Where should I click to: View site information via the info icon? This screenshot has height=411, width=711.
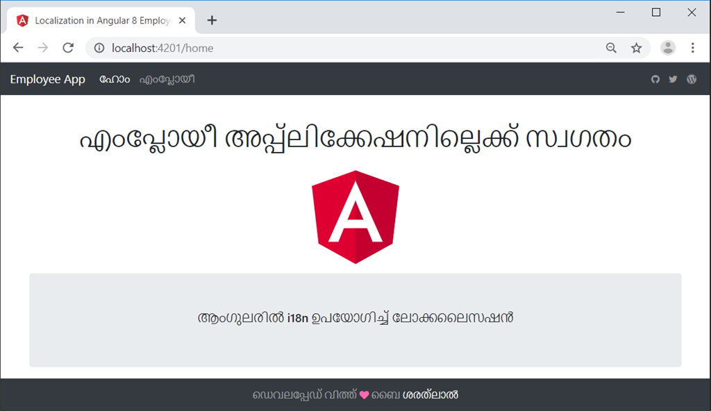pyautogui.click(x=98, y=48)
